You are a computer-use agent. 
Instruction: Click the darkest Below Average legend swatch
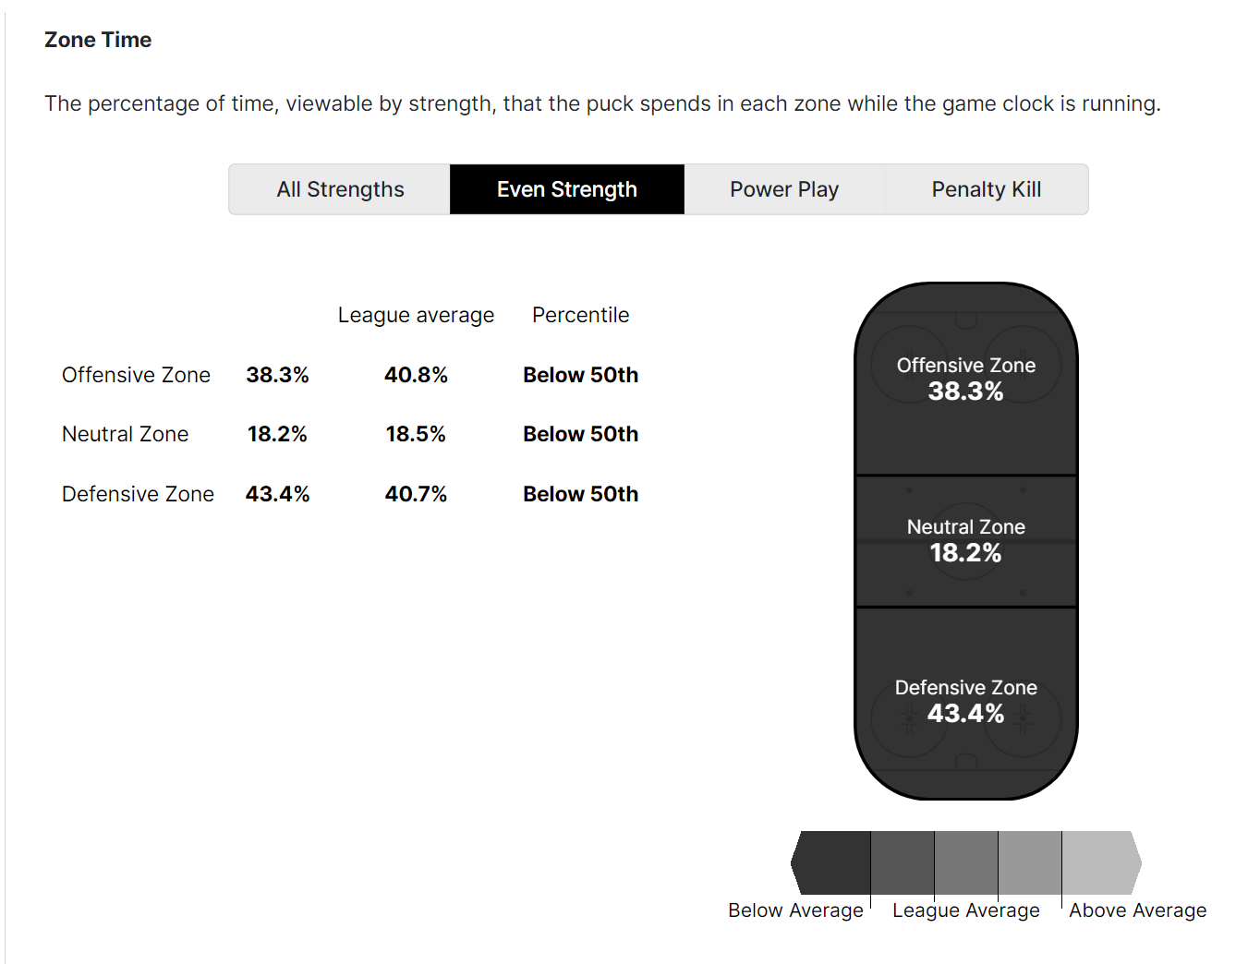[x=833, y=862]
